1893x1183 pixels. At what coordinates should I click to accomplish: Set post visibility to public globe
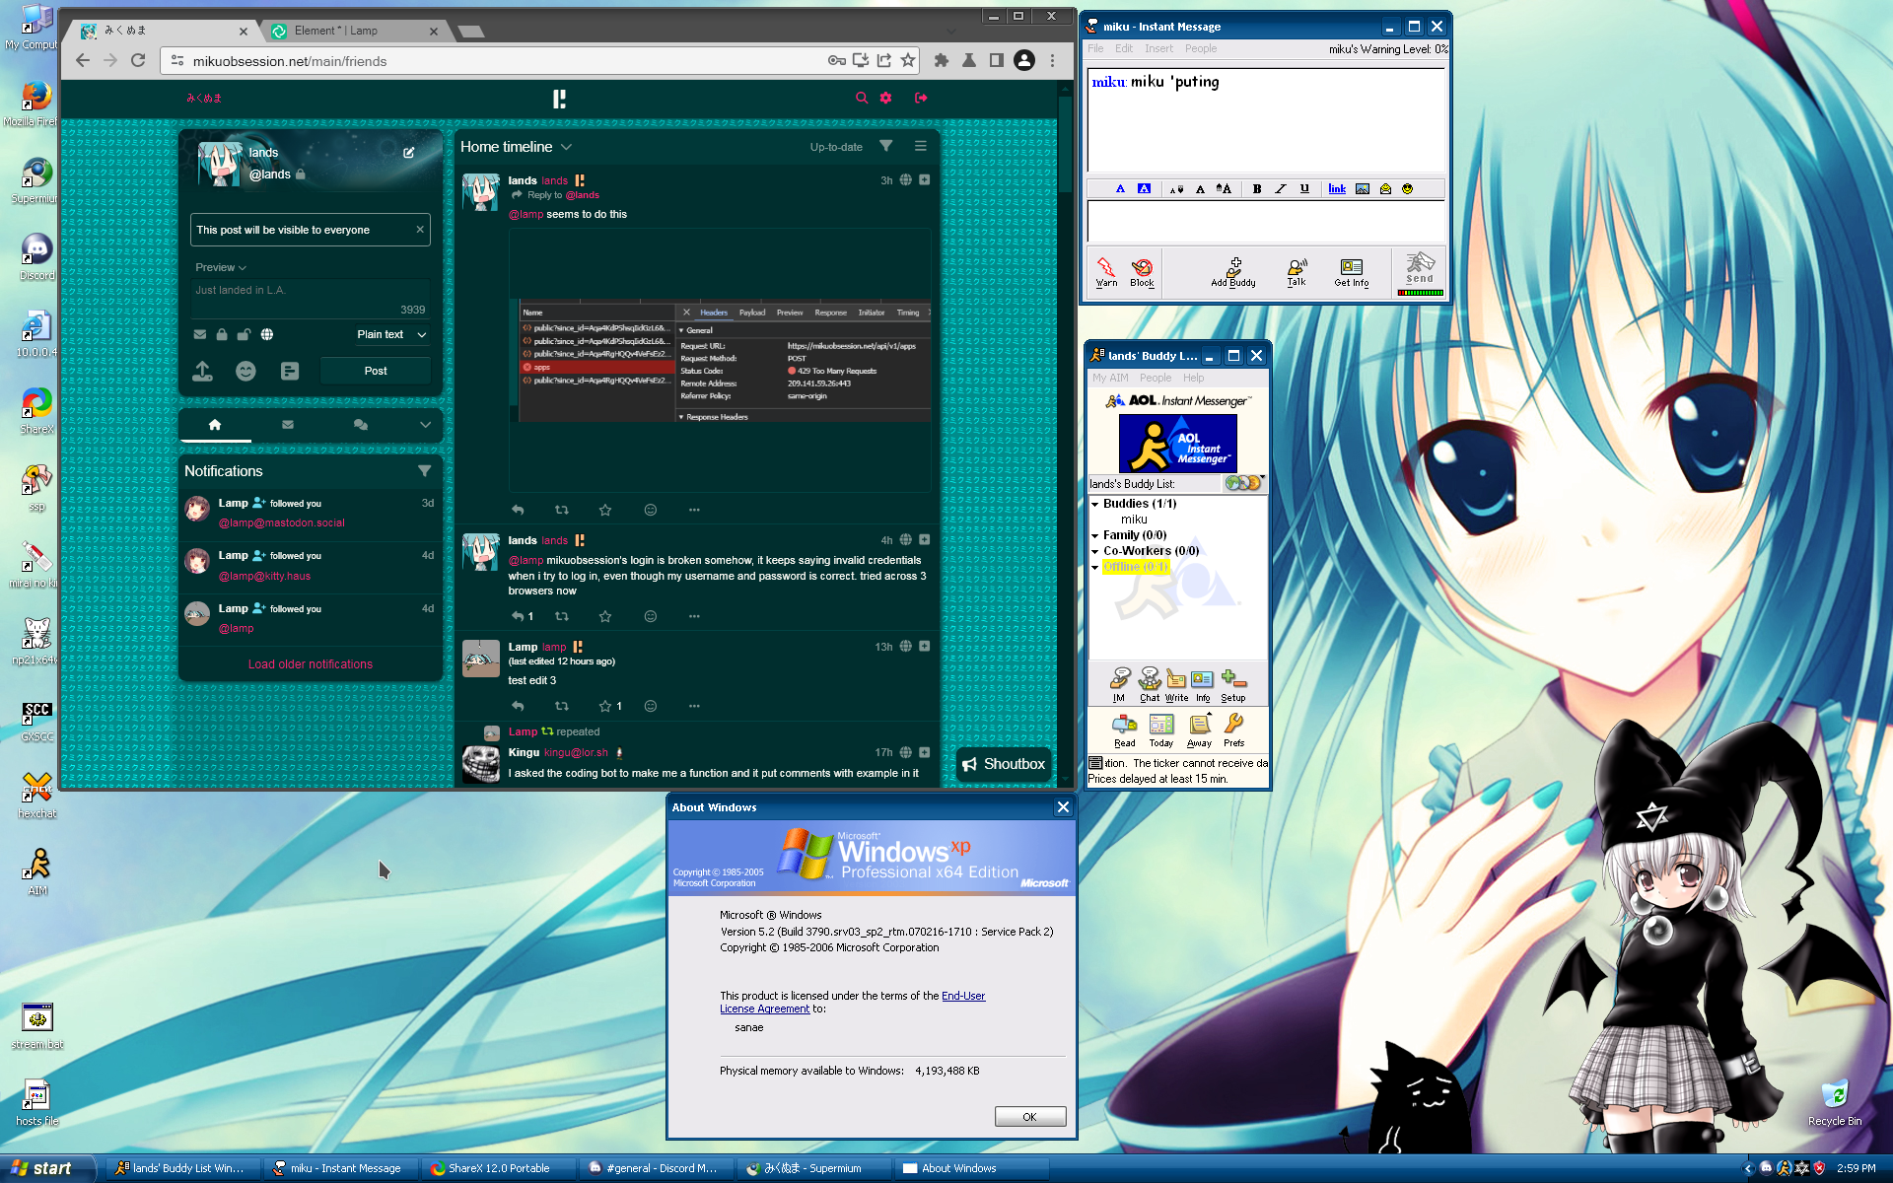click(x=267, y=334)
